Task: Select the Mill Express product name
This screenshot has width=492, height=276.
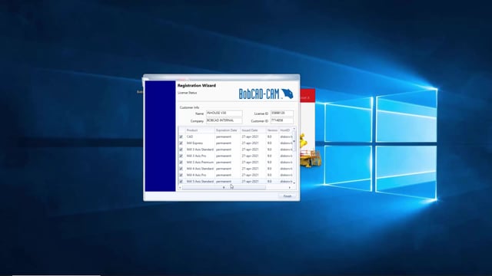Action: (x=194, y=143)
